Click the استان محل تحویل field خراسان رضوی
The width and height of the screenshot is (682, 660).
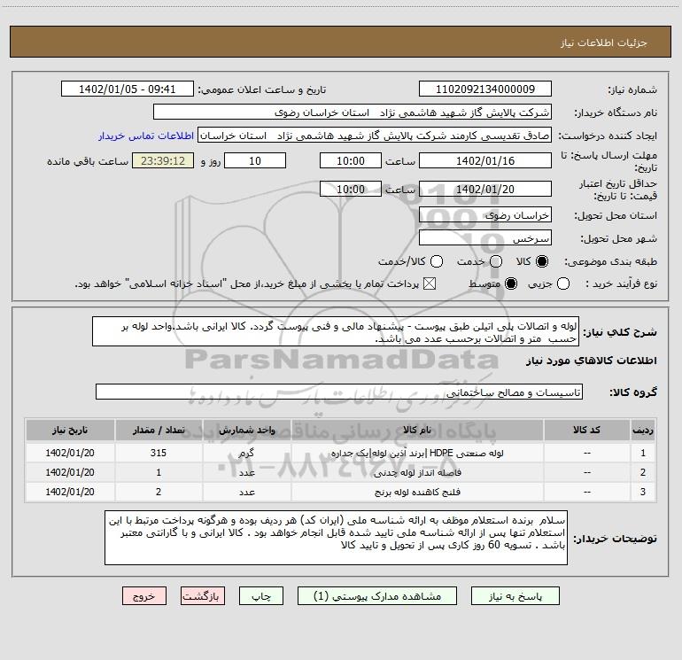(485, 215)
